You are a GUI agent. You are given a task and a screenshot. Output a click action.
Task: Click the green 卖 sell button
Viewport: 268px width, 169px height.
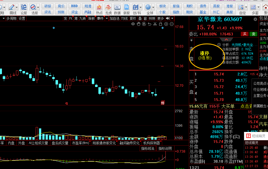253,34
